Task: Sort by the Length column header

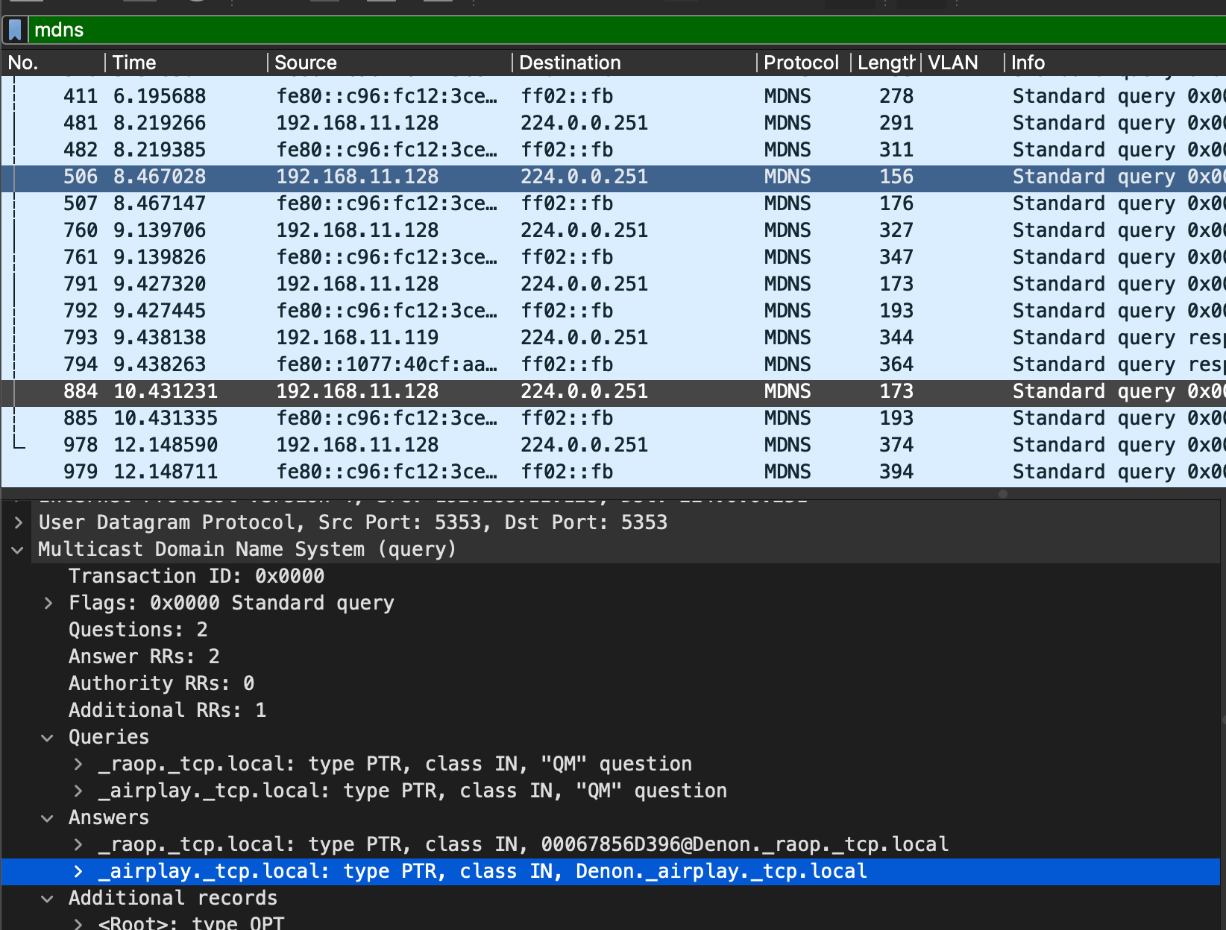Action: 886,63
